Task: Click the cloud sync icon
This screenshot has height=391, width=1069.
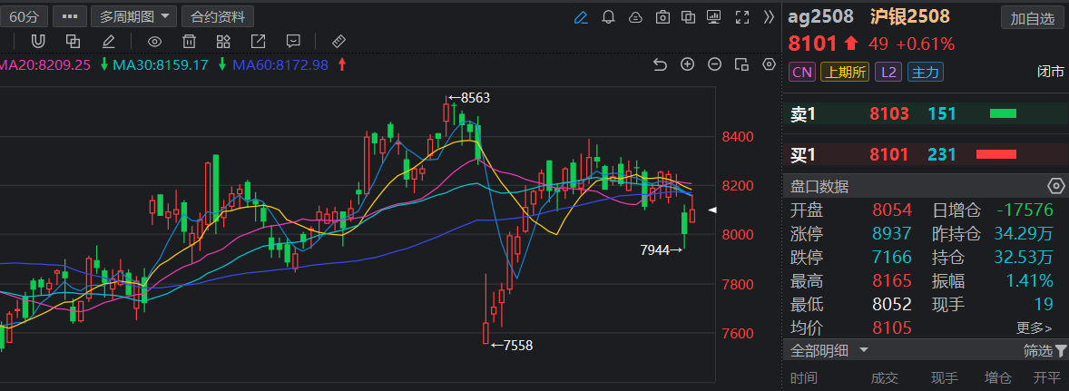Action: coord(635,17)
